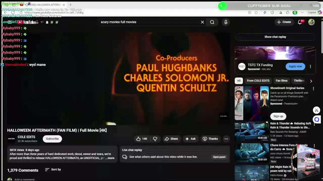Viewport: 323px width, 181px height.
Task: Open more actions menu beside Thanks
Action: tap(226, 139)
